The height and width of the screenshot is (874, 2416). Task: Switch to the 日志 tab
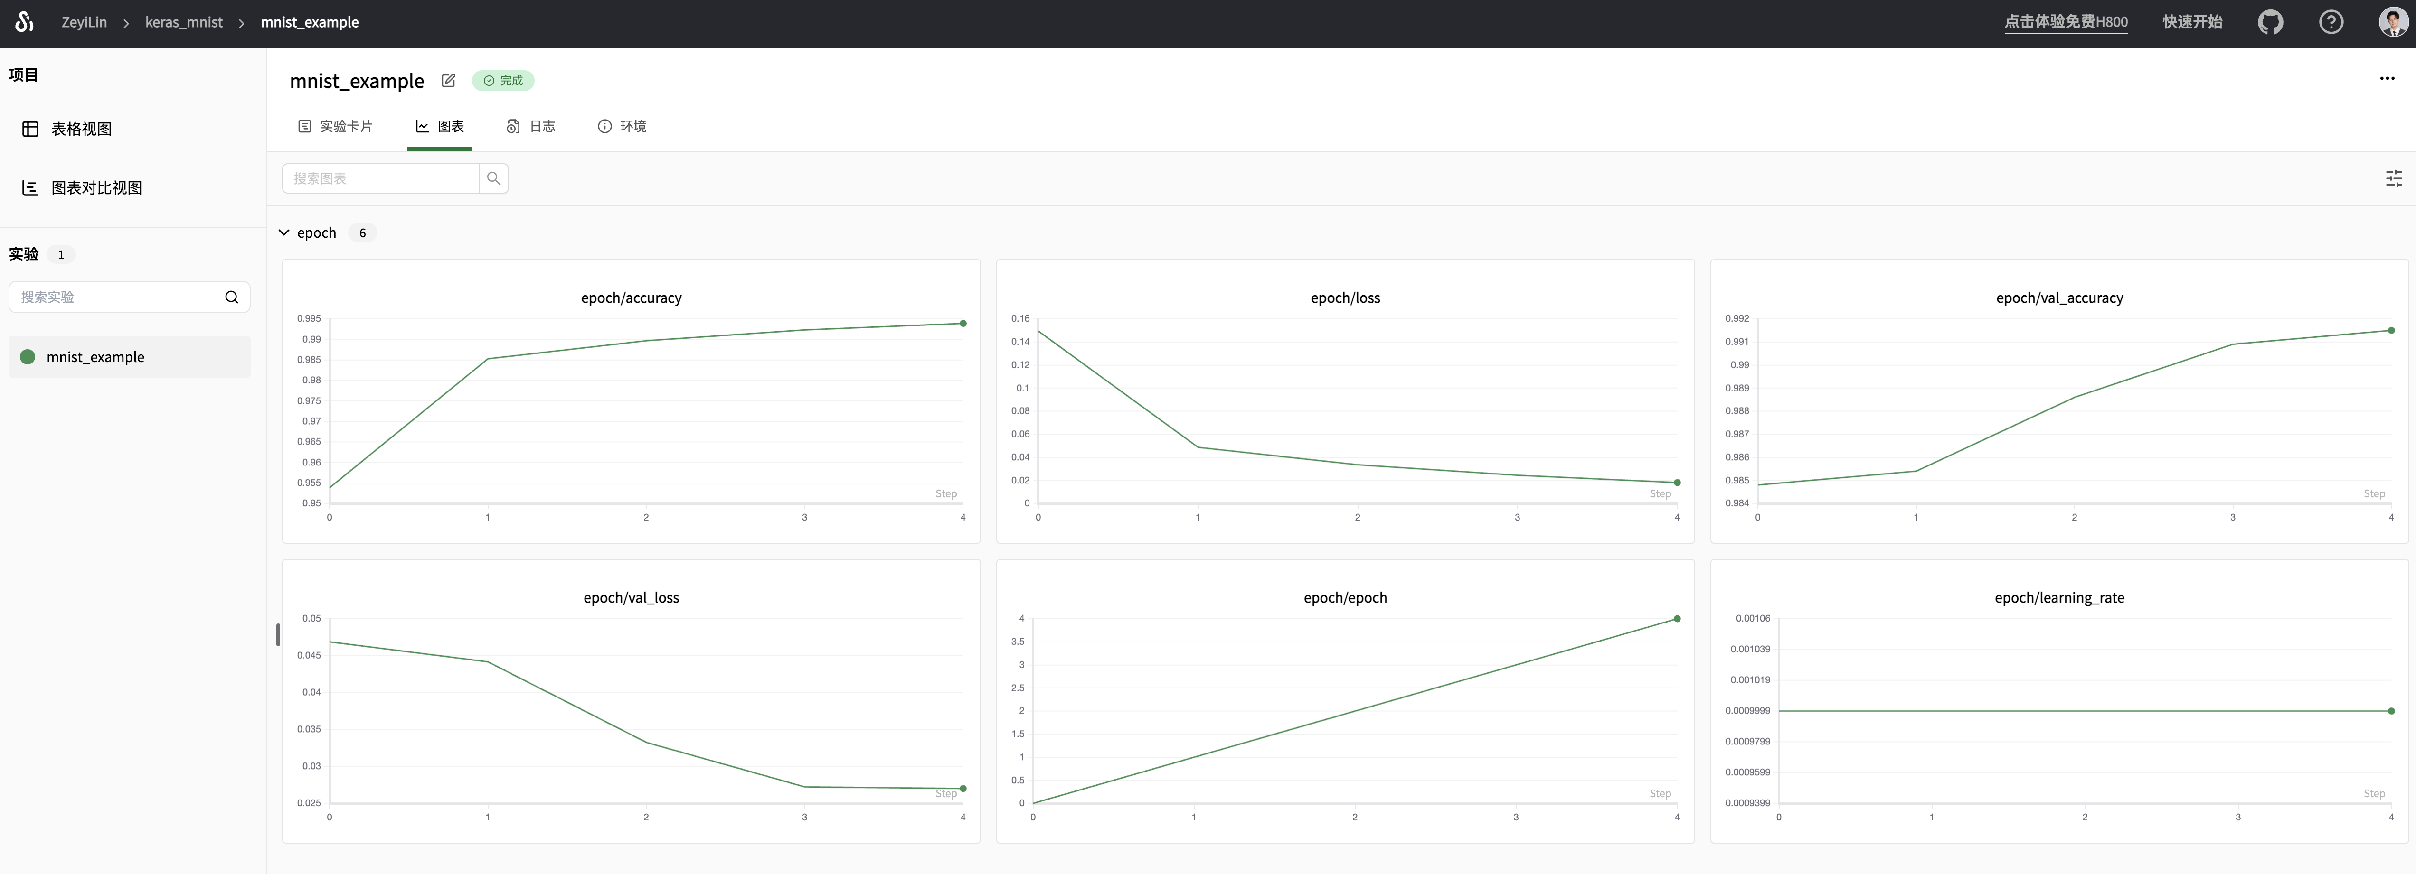(531, 127)
